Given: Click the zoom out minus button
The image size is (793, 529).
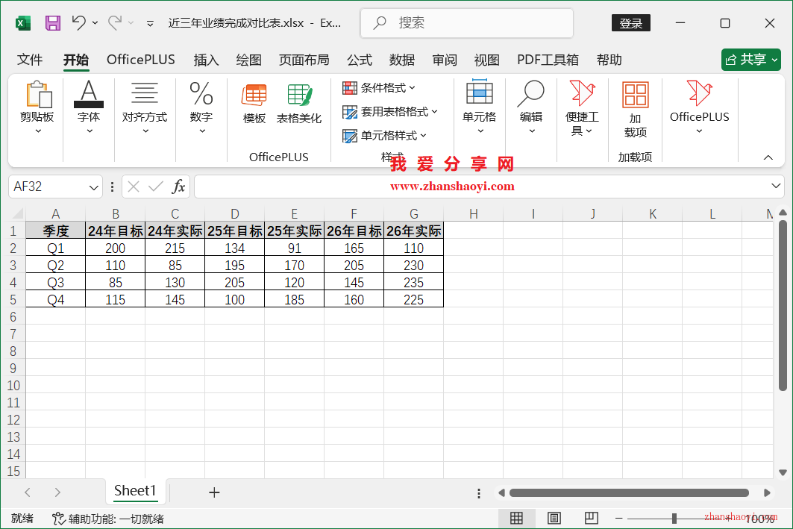Looking at the screenshot, I should click(x=618, y=519).
